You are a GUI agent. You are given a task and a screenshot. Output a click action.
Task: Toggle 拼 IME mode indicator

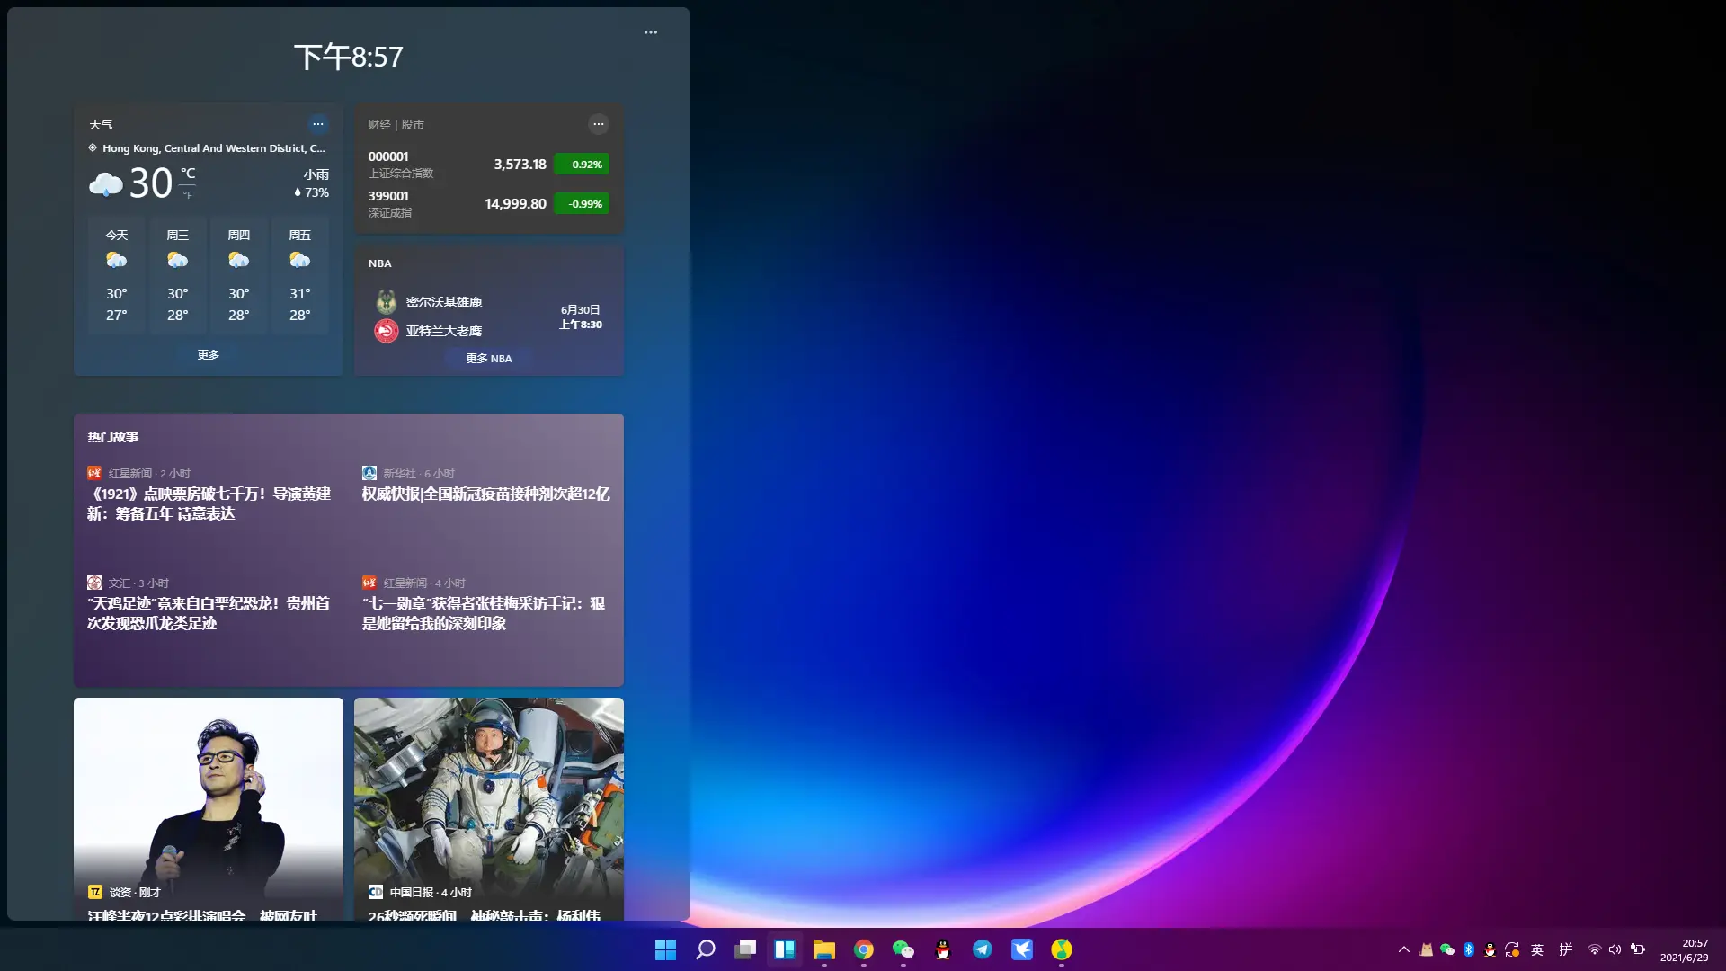(1566, 949)
